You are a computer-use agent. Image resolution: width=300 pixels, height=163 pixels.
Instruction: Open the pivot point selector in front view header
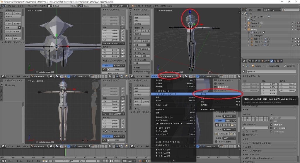(x=57, y=146)
